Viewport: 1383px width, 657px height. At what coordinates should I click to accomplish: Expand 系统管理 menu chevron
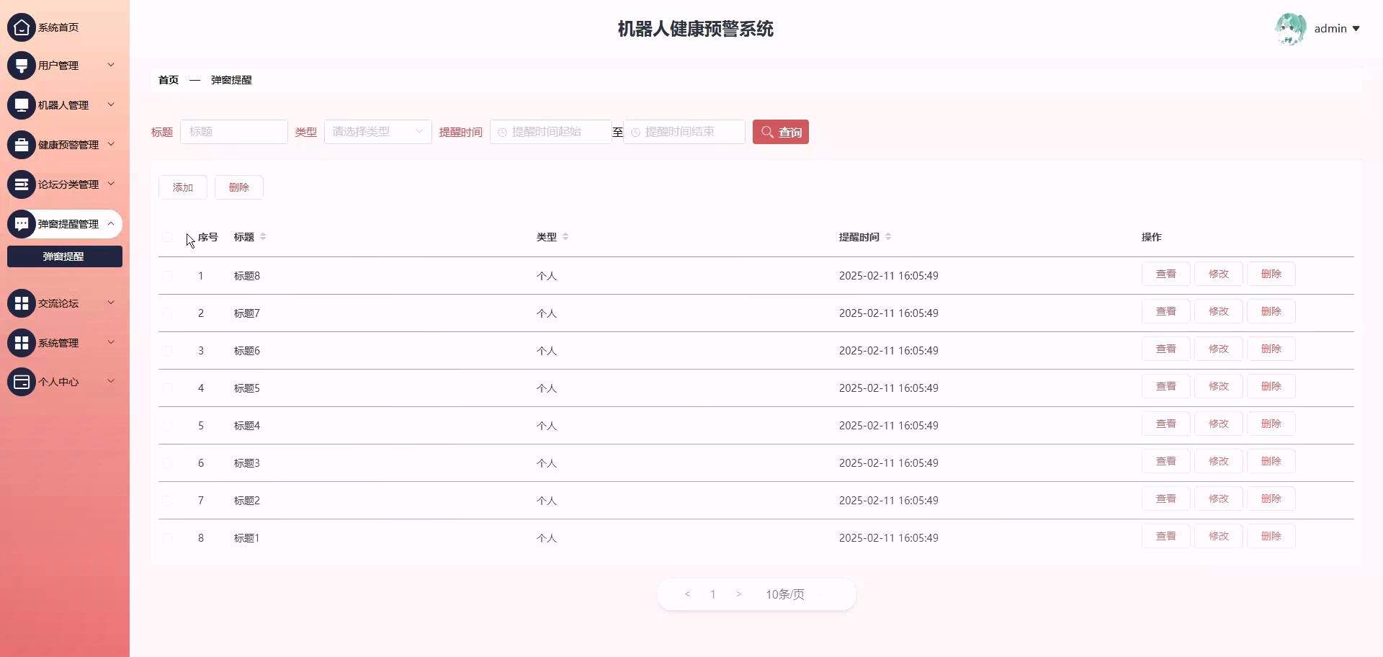pyautogui.click(x=111, y=342)
